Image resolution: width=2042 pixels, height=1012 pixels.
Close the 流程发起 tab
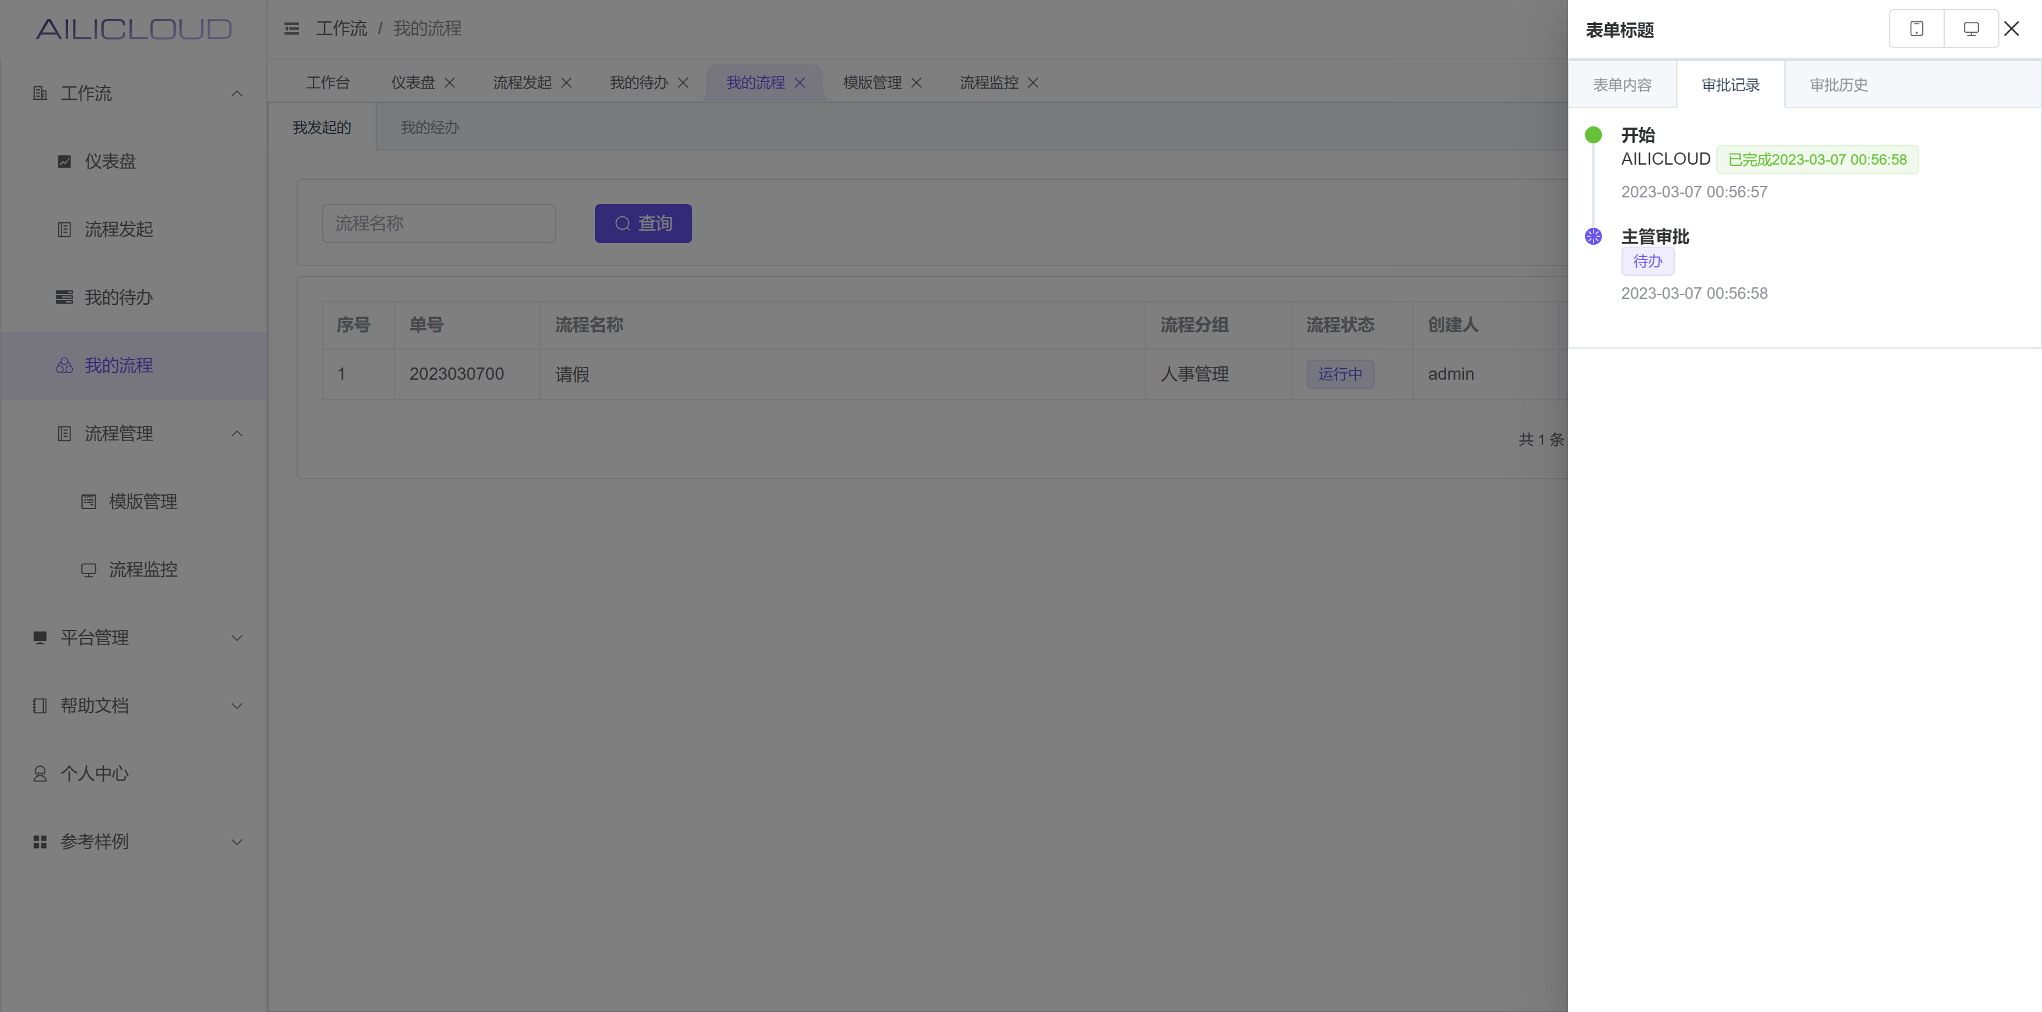point(566,83)
